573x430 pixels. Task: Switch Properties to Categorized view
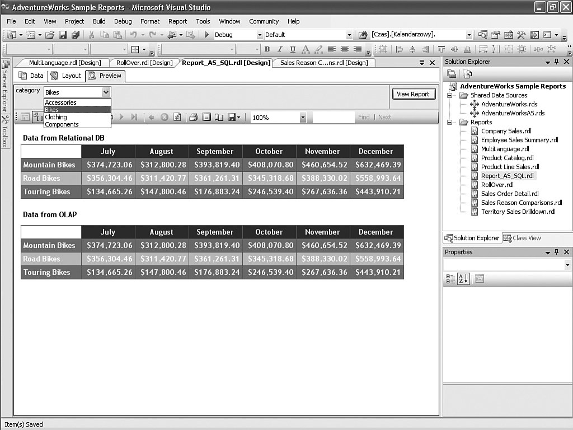coord(450,279)
